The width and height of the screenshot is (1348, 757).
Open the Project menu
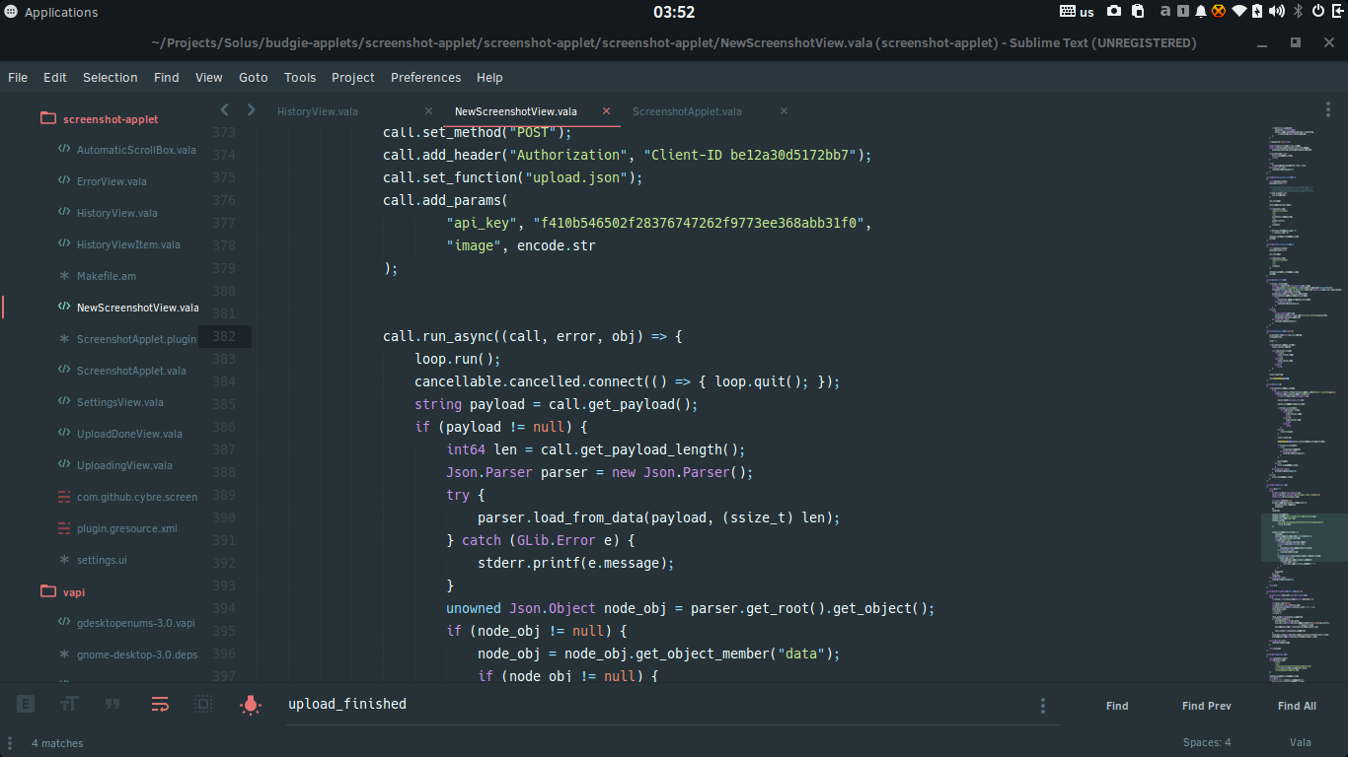(353, 78)
